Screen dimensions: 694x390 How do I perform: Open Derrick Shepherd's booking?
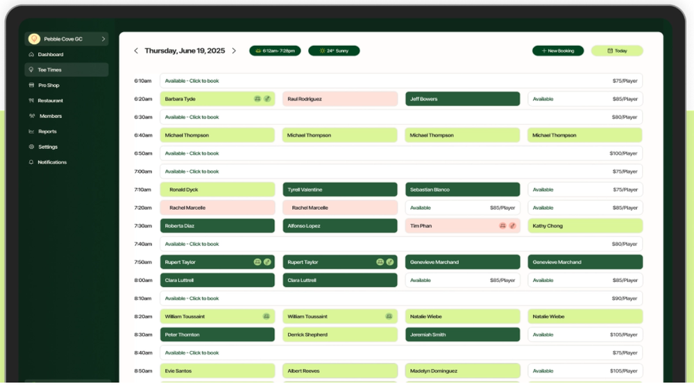[340, 335]
